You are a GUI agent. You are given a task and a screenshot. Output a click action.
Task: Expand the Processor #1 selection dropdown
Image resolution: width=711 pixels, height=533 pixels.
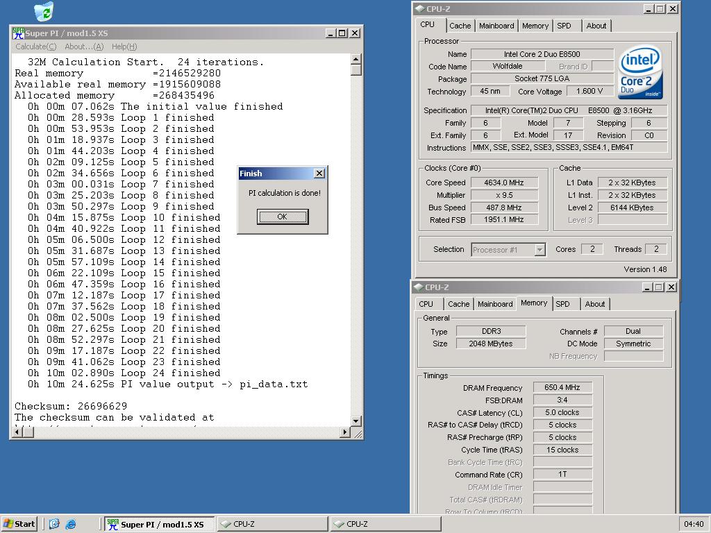(539, 250)
